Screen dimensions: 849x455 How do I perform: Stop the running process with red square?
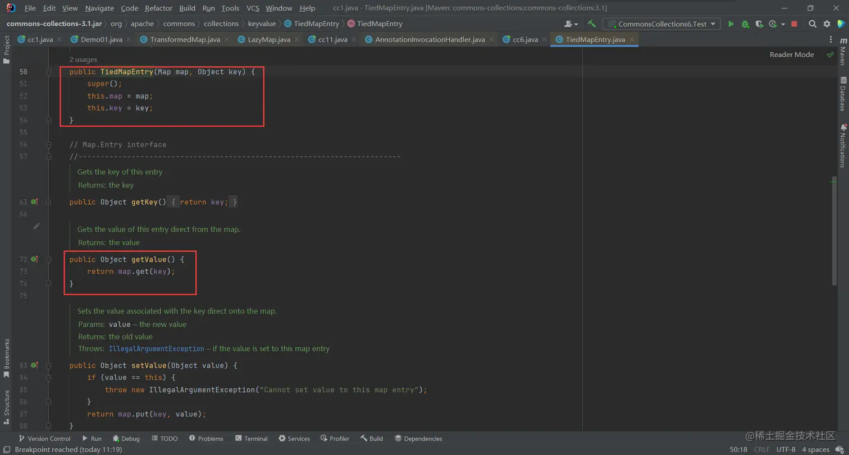tap(794, 24)
